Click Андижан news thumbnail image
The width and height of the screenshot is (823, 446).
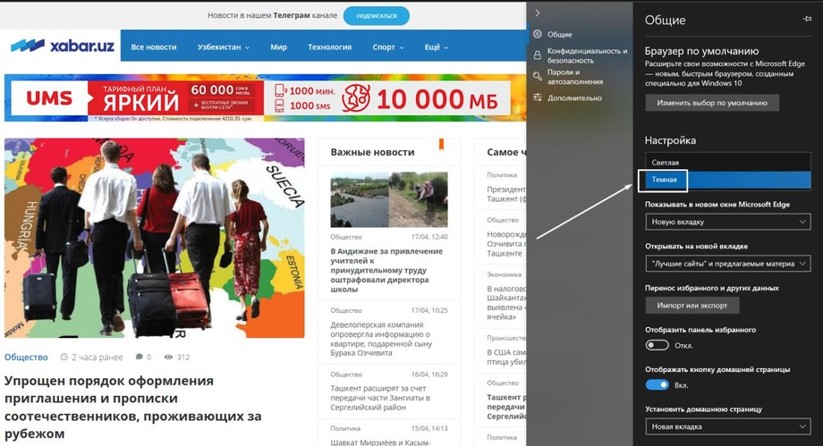(x=389, y=199)
